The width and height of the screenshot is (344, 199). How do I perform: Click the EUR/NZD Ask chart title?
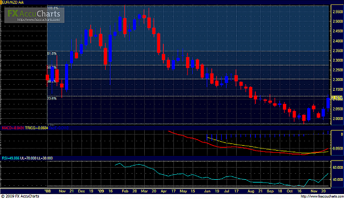click(x=14, y=2)
